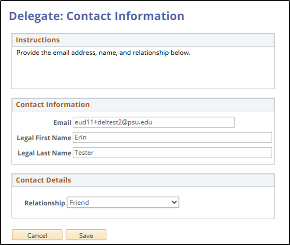Click the Legal First Name label
290x245 pixels.
pos(44,138)
